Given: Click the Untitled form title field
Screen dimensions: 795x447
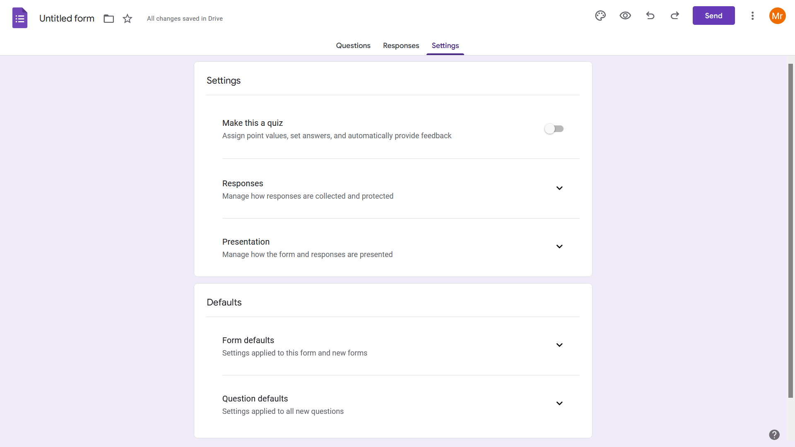Looking at the screenshot, I should pos(67,19).
